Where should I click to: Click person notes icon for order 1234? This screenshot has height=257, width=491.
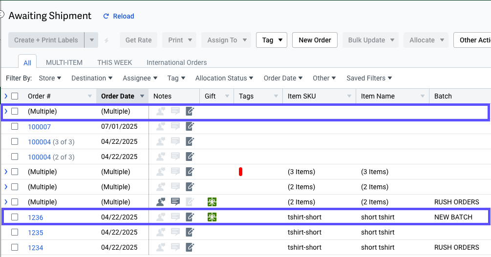[x=161, y=247]
